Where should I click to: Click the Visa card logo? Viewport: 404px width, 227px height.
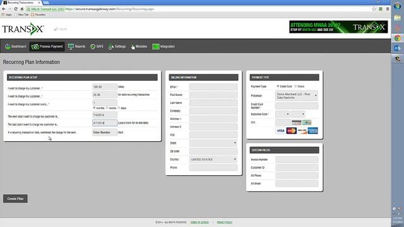coord(280,131)
